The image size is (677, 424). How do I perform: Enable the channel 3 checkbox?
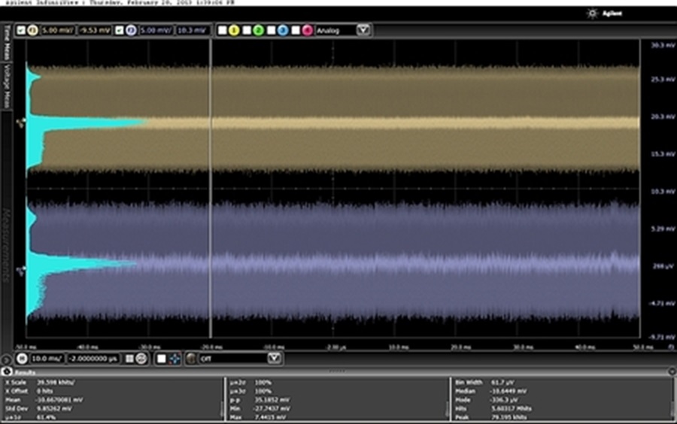click(x=271, y=31)
